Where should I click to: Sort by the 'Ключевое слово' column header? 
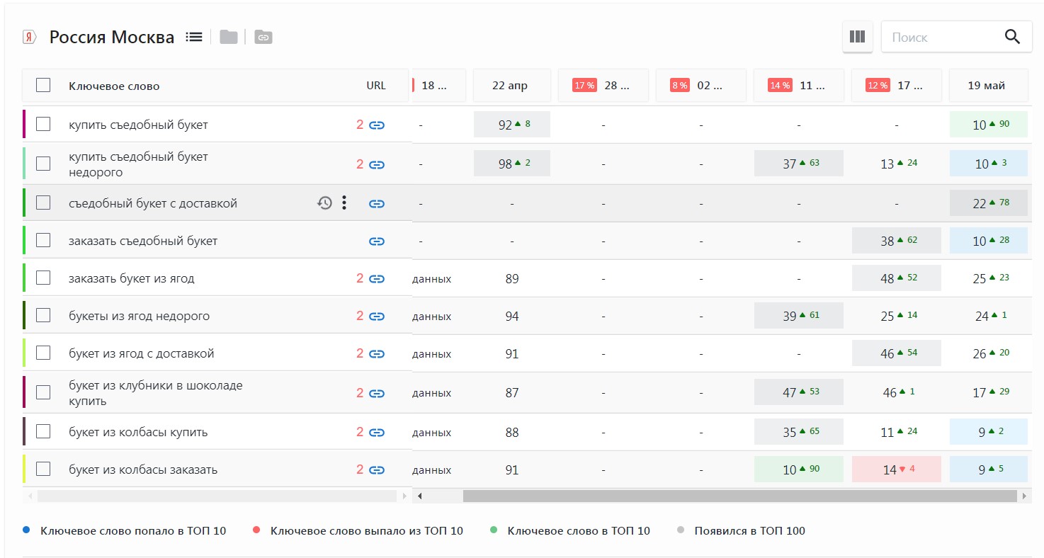(x=114, y=86)
